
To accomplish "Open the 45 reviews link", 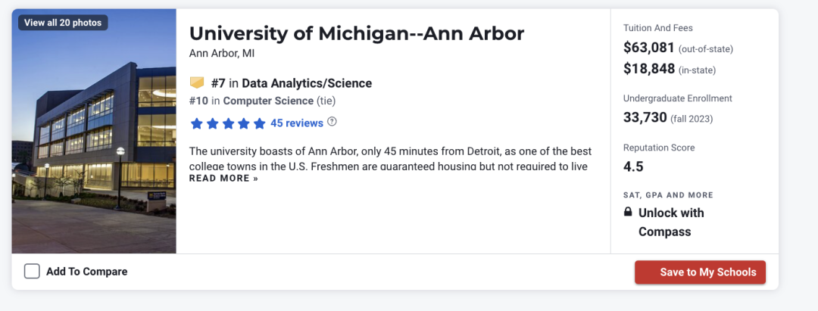I will pos(297,123).
